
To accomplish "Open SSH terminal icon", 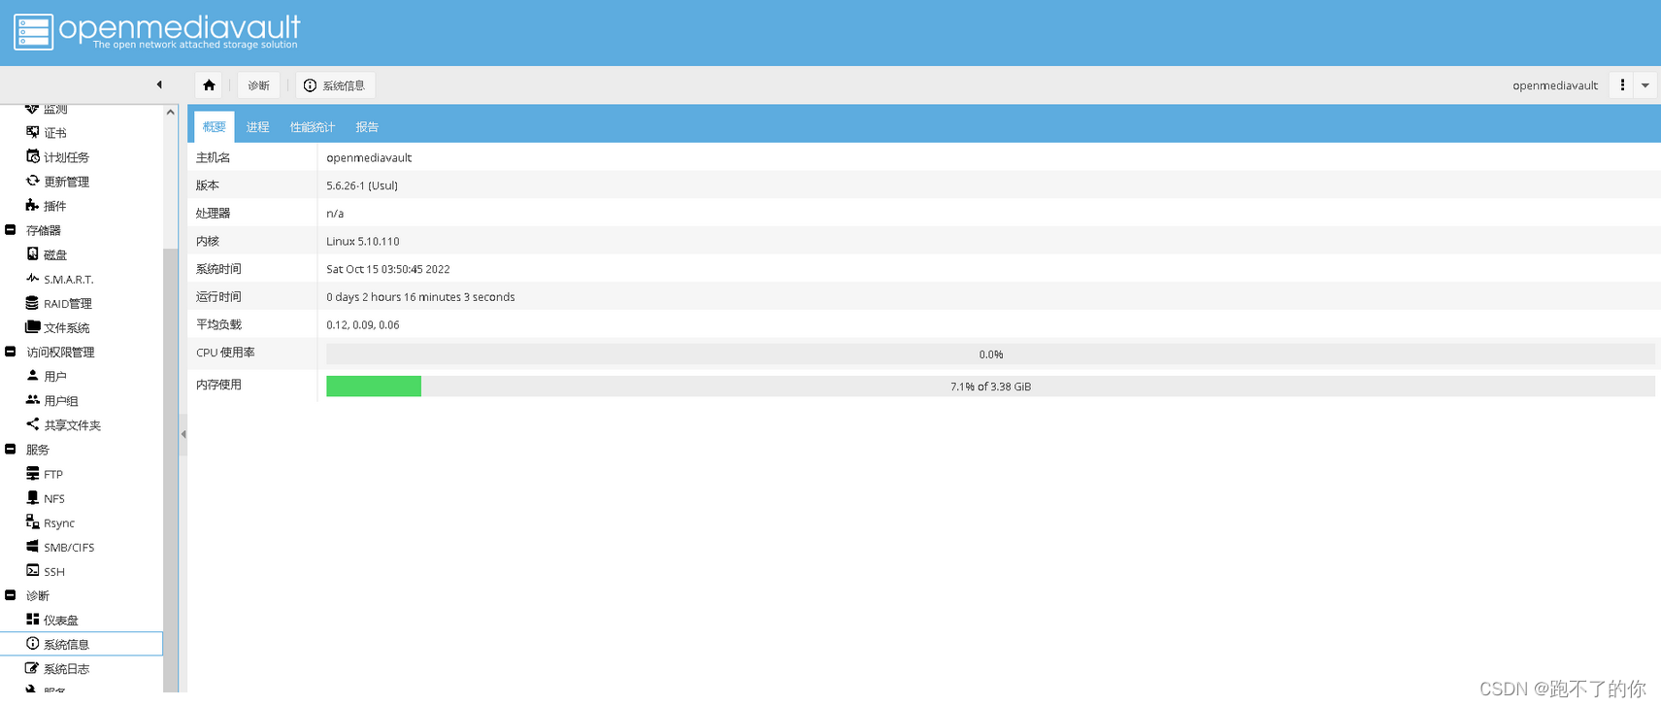I will (x=32, y=571).
